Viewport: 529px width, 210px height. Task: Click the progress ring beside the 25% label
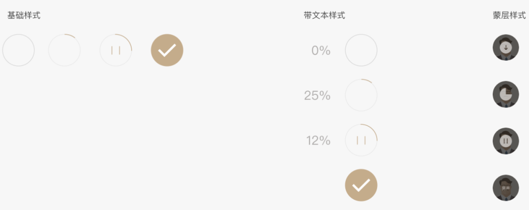(361, 95)
